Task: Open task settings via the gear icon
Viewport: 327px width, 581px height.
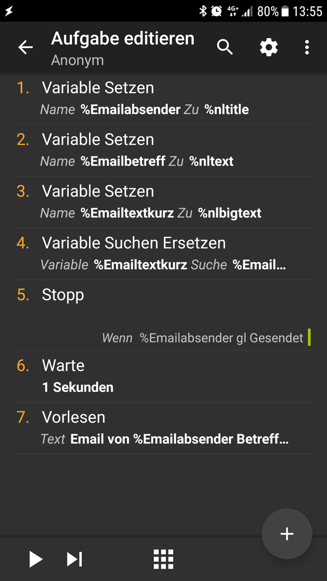Action: tap(269, 47)
